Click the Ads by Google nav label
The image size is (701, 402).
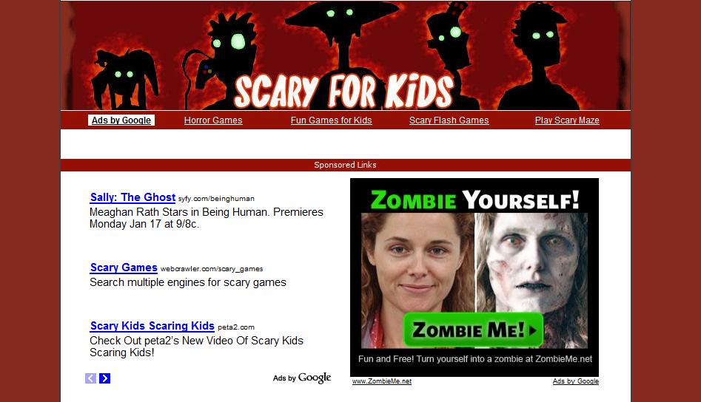[x=121, y=120]
